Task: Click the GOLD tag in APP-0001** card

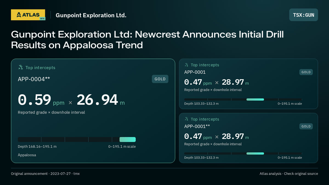Action: [306, 126]
